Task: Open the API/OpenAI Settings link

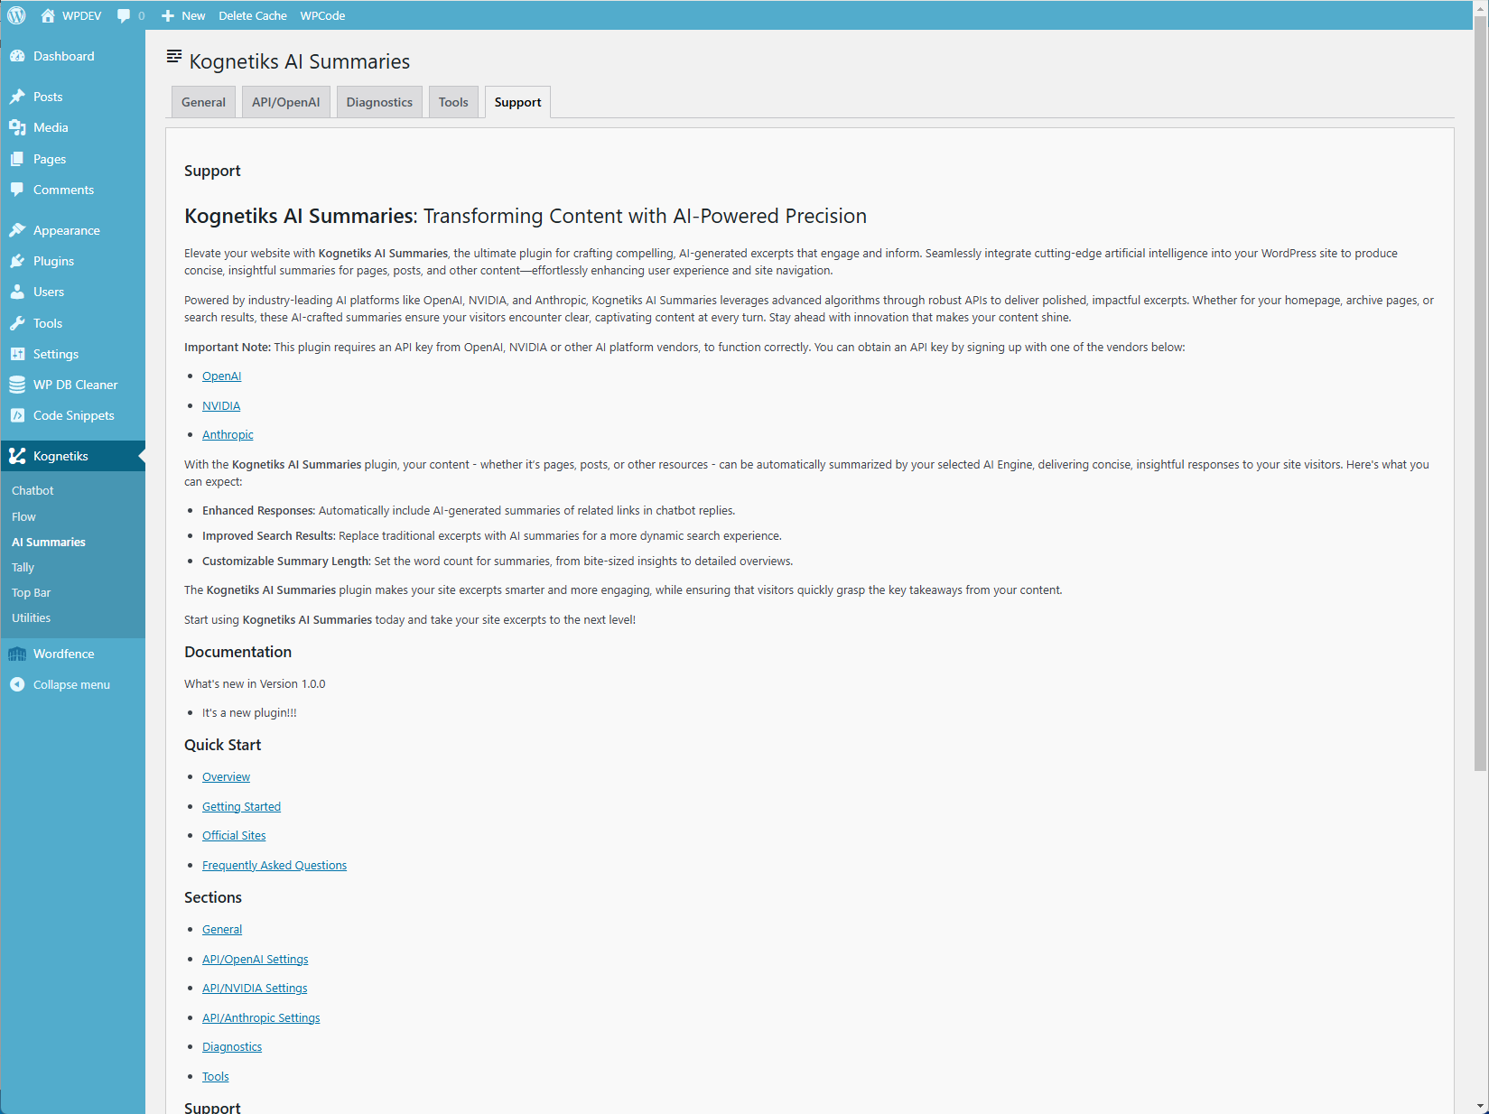Action: pyautogui.click(x=256, y=959)
